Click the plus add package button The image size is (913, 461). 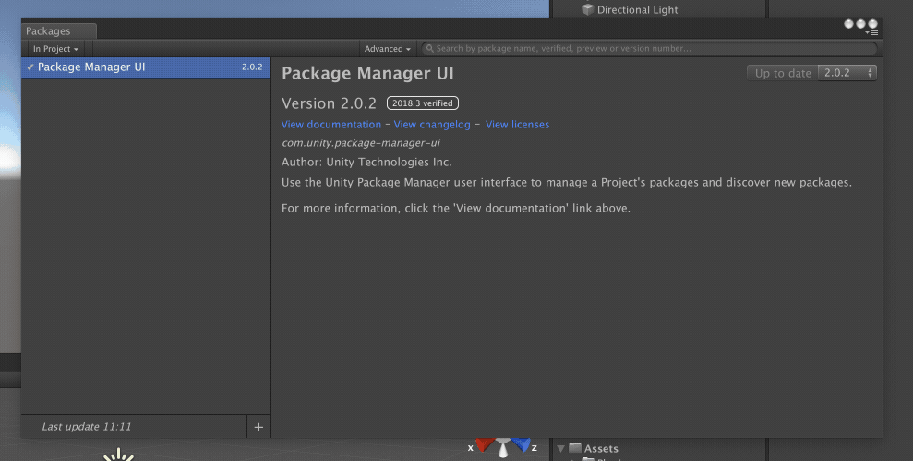(258, 427)
